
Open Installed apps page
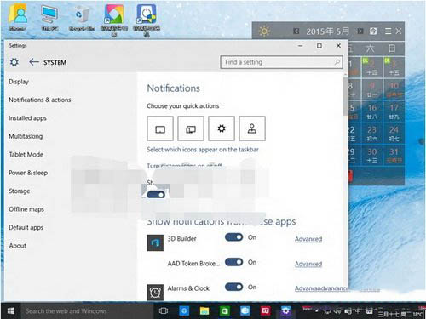27,118
